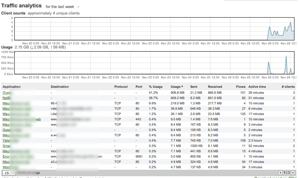Open the Gmail application row link
Image resolution: width=299 pixels, height=178 pixels.
6,146
